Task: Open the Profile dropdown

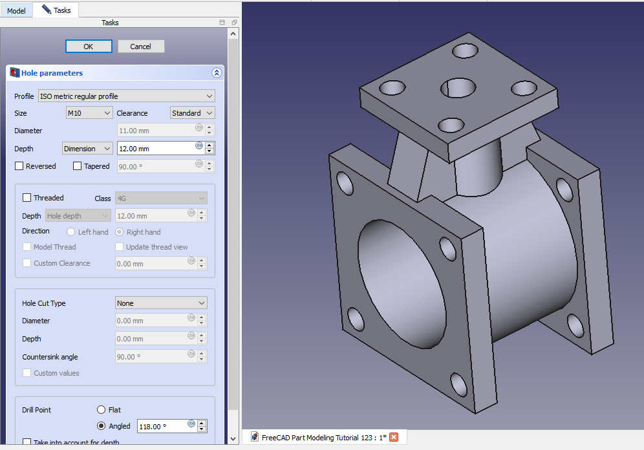Action: (x=126, y=96)
